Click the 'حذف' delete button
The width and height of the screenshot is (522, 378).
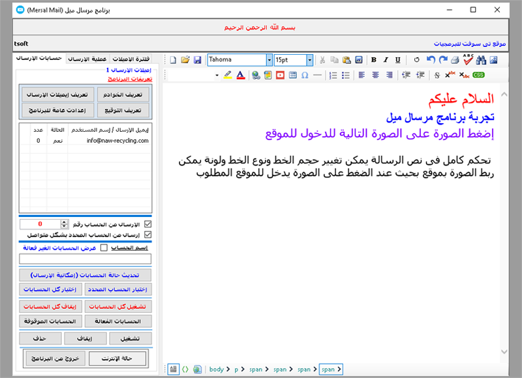pos(40,339)
